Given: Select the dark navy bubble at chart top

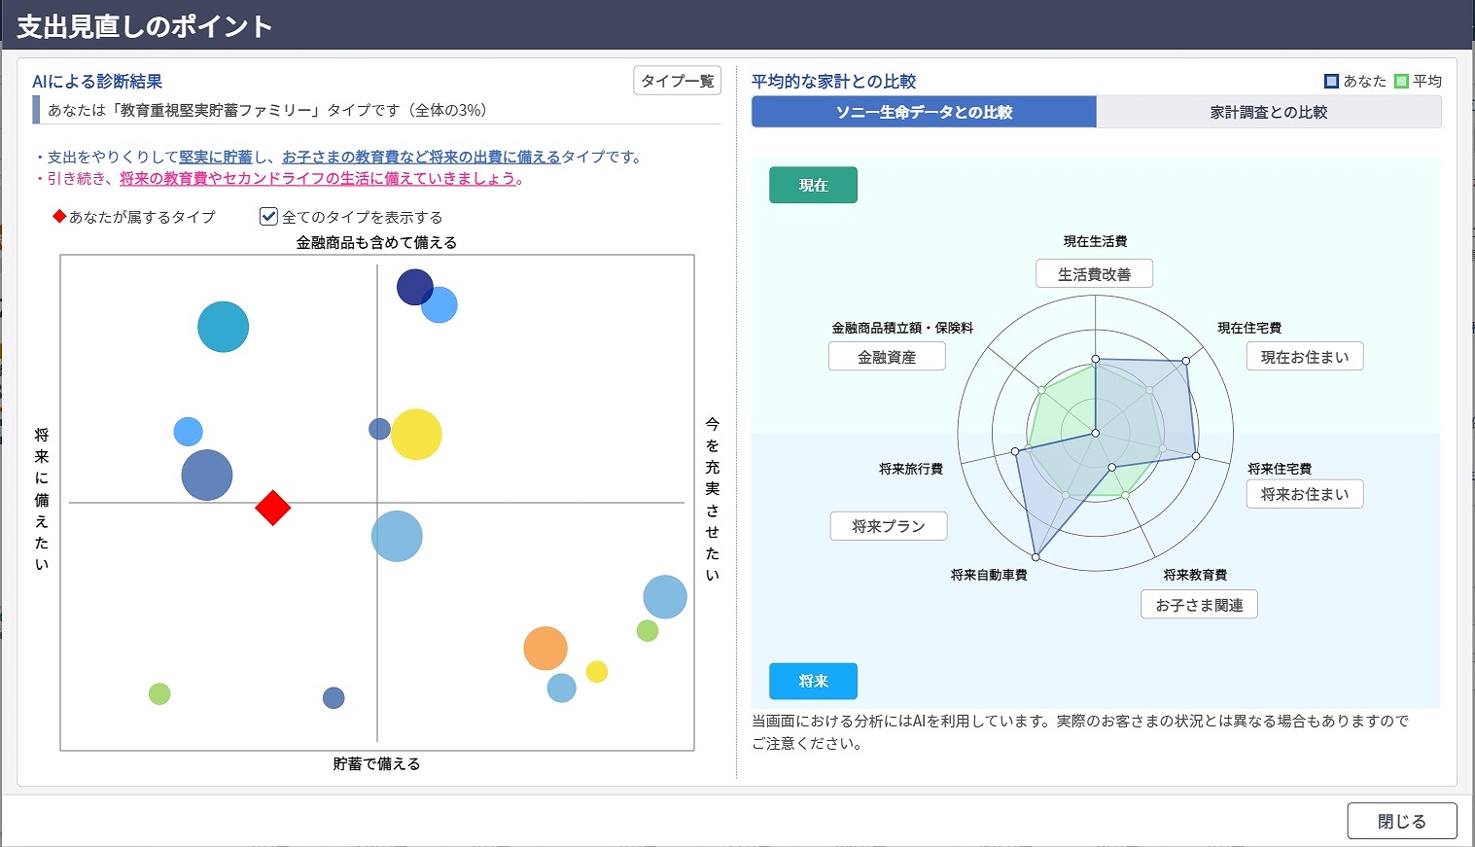Looking at the screenshot, I should (x=415, y=287).
